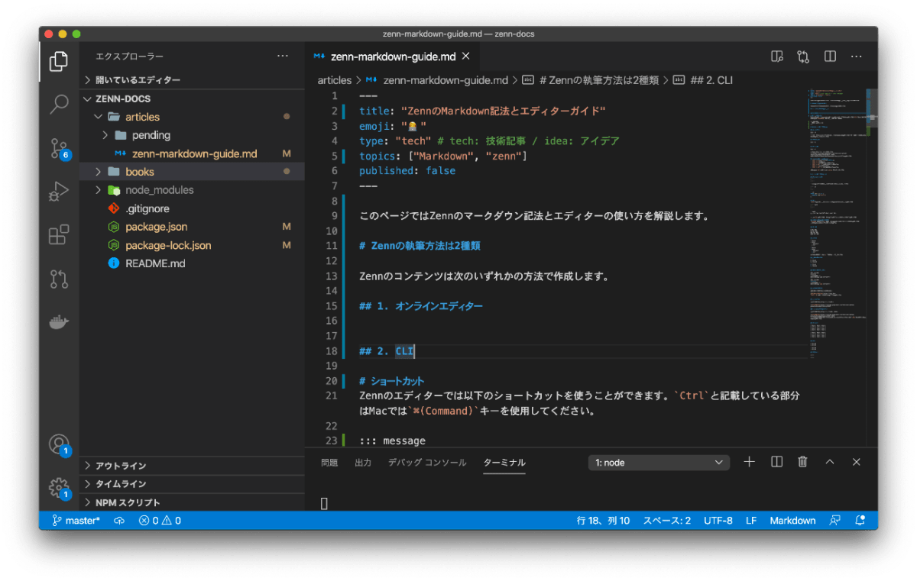
Task: Open the Explorer view in activity bar
Action: pos(59,62)
